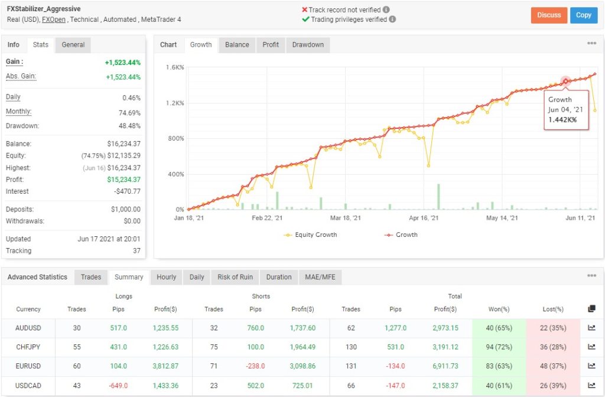Open the Trades statistics tab
This screenshot has height=397, width=605.
pyautogui.click(x=90, y=277)
